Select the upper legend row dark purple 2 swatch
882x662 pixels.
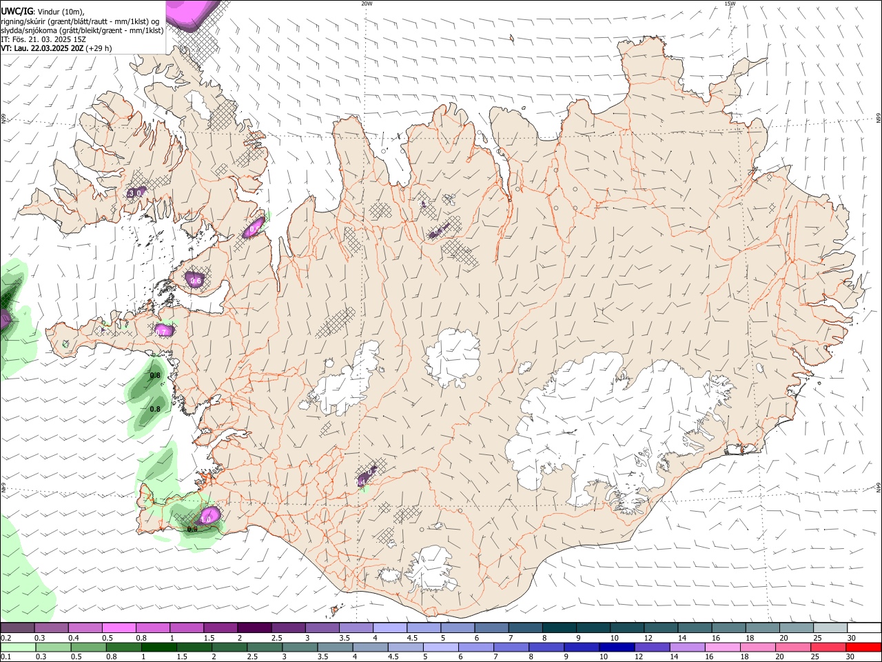pos(254,628)
